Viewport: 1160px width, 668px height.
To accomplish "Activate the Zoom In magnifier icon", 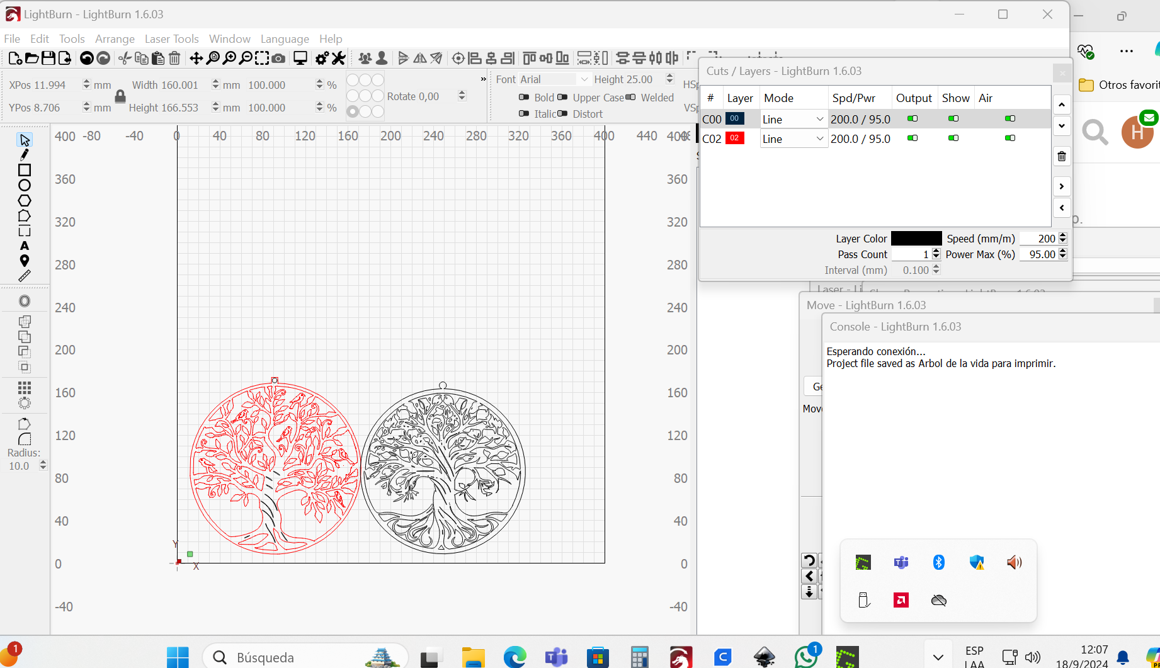I will [231, 58].
